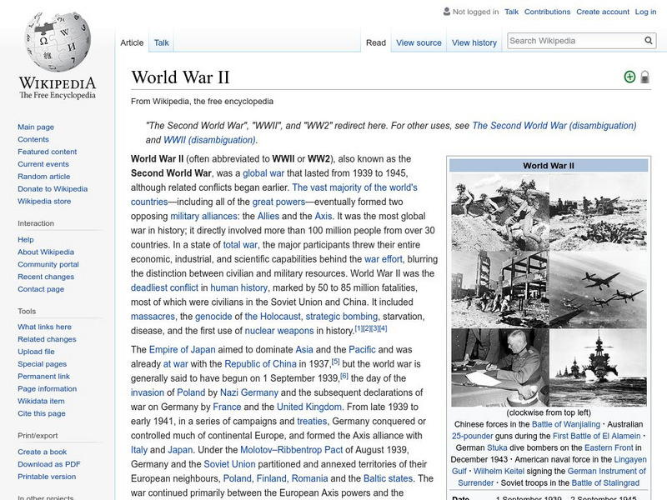Screen dimensions: 667x500
Task: Open the military alliances link
Action: (x=203, y=216)
